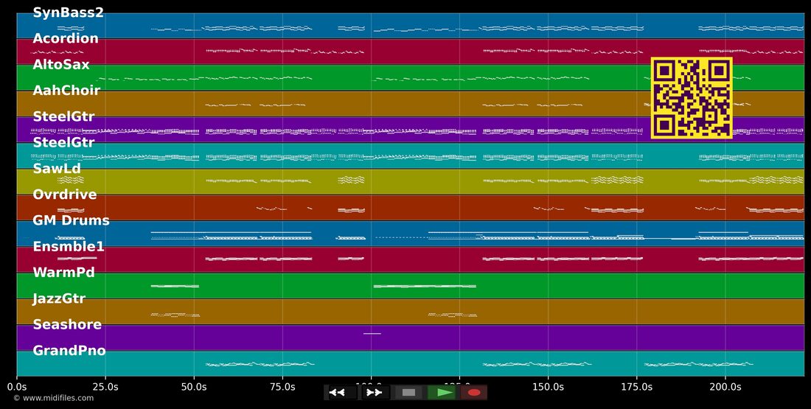Select the AltoSax track label
The image size is (811, 409).
coord(61,65)
